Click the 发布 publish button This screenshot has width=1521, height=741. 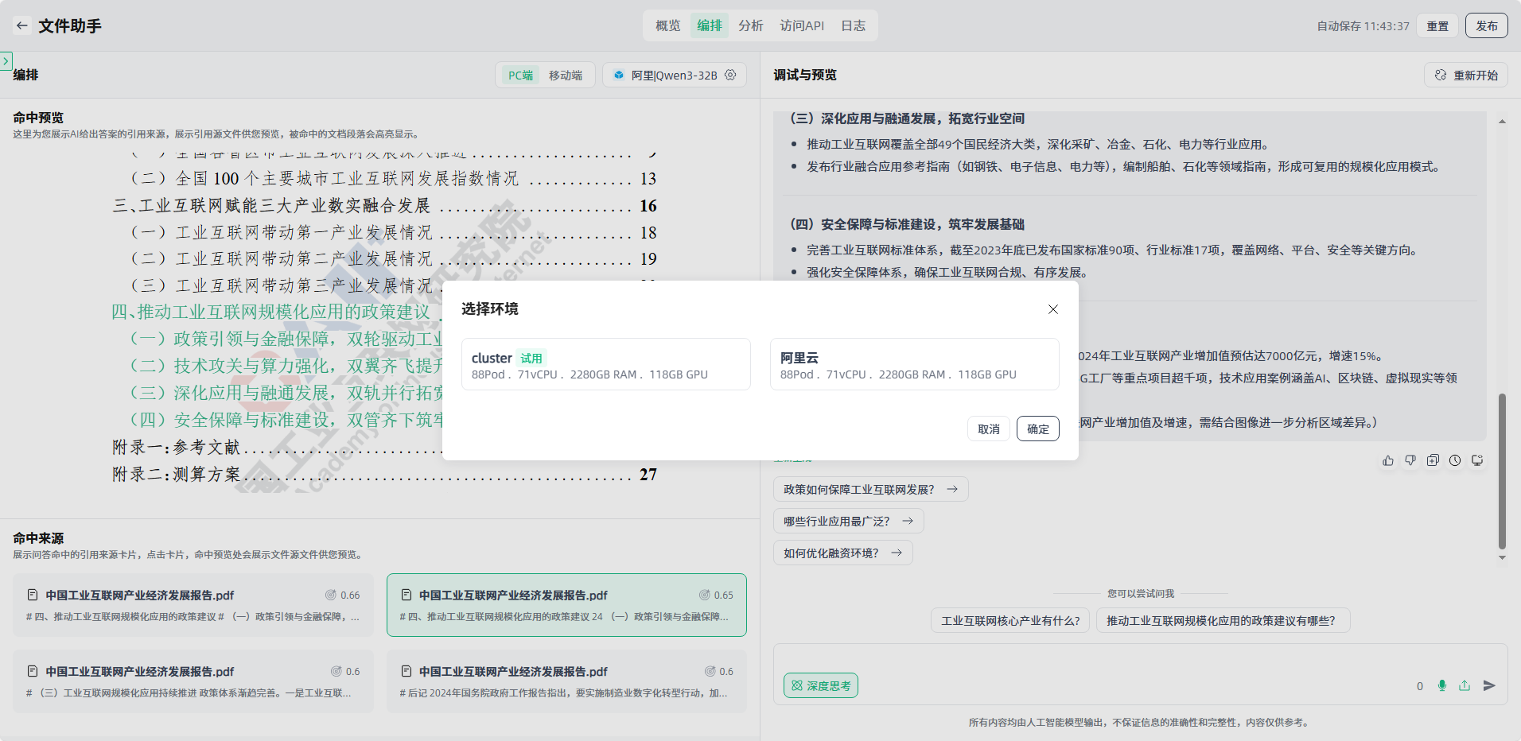tap(1486, 25)
